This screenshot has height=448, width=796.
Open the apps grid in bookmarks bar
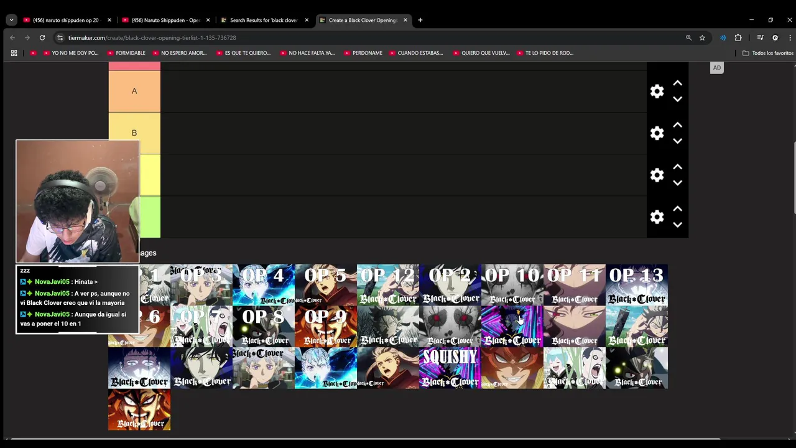click(x=14, y=53)
